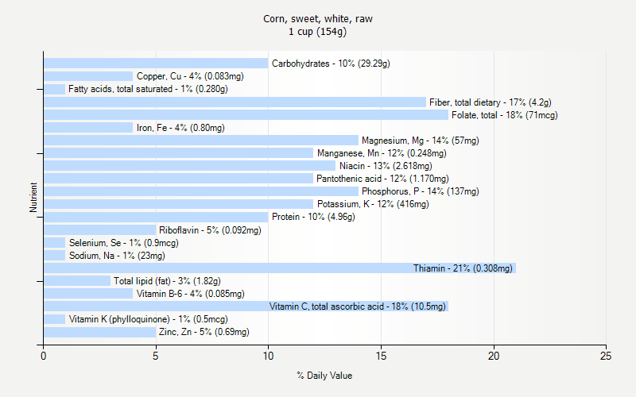Click the Iron, Fe - 4% label
Viewport: 636px width, 397px height.
click(180, 128)
